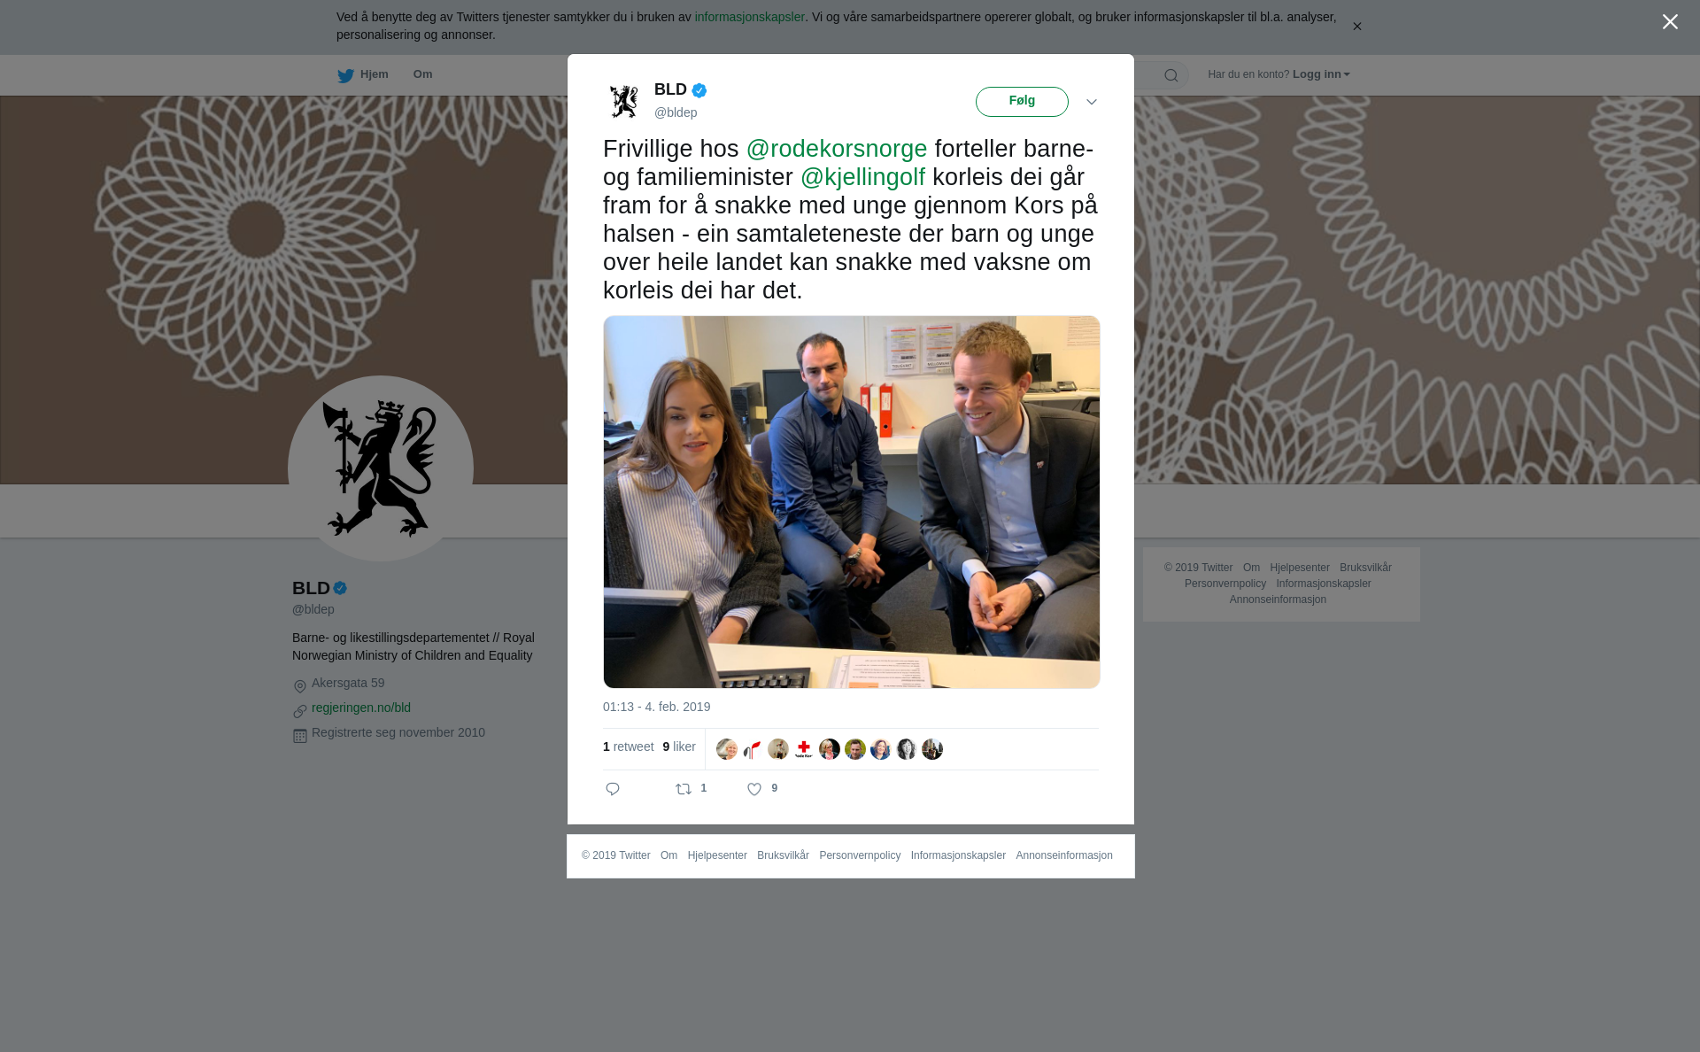This screenshot has height=1052, width=1700.
Task: Click the reply speech bubble icon
Action: click(613, 789)
